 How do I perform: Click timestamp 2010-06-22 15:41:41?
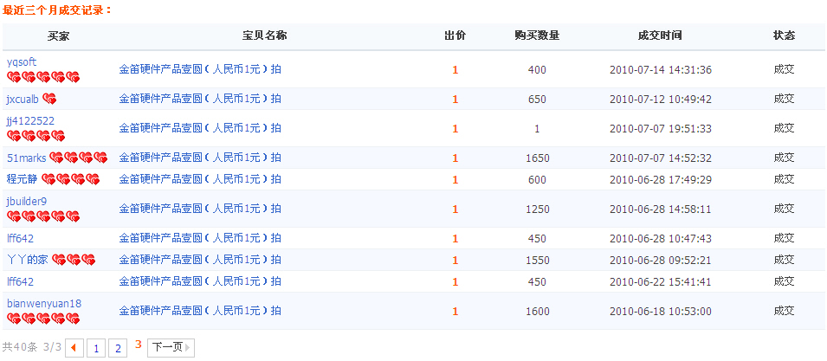pyautogui.click(x=661, y=282)
